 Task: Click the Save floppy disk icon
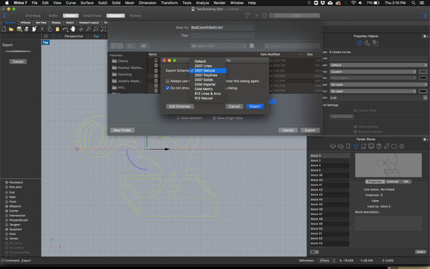19,29
